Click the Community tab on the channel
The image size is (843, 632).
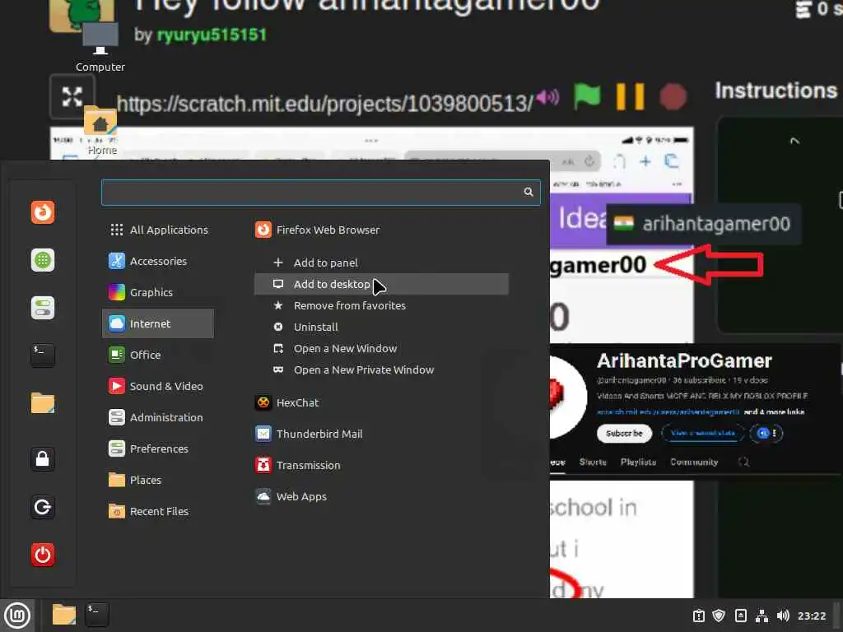[693, 462]
